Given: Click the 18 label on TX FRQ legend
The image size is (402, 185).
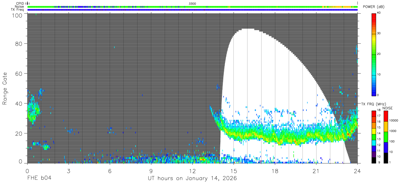Looking at the screenshot, I should 378,110.
